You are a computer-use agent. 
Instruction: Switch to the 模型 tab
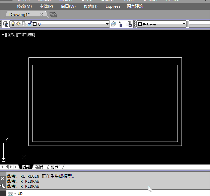coord(25,167)
